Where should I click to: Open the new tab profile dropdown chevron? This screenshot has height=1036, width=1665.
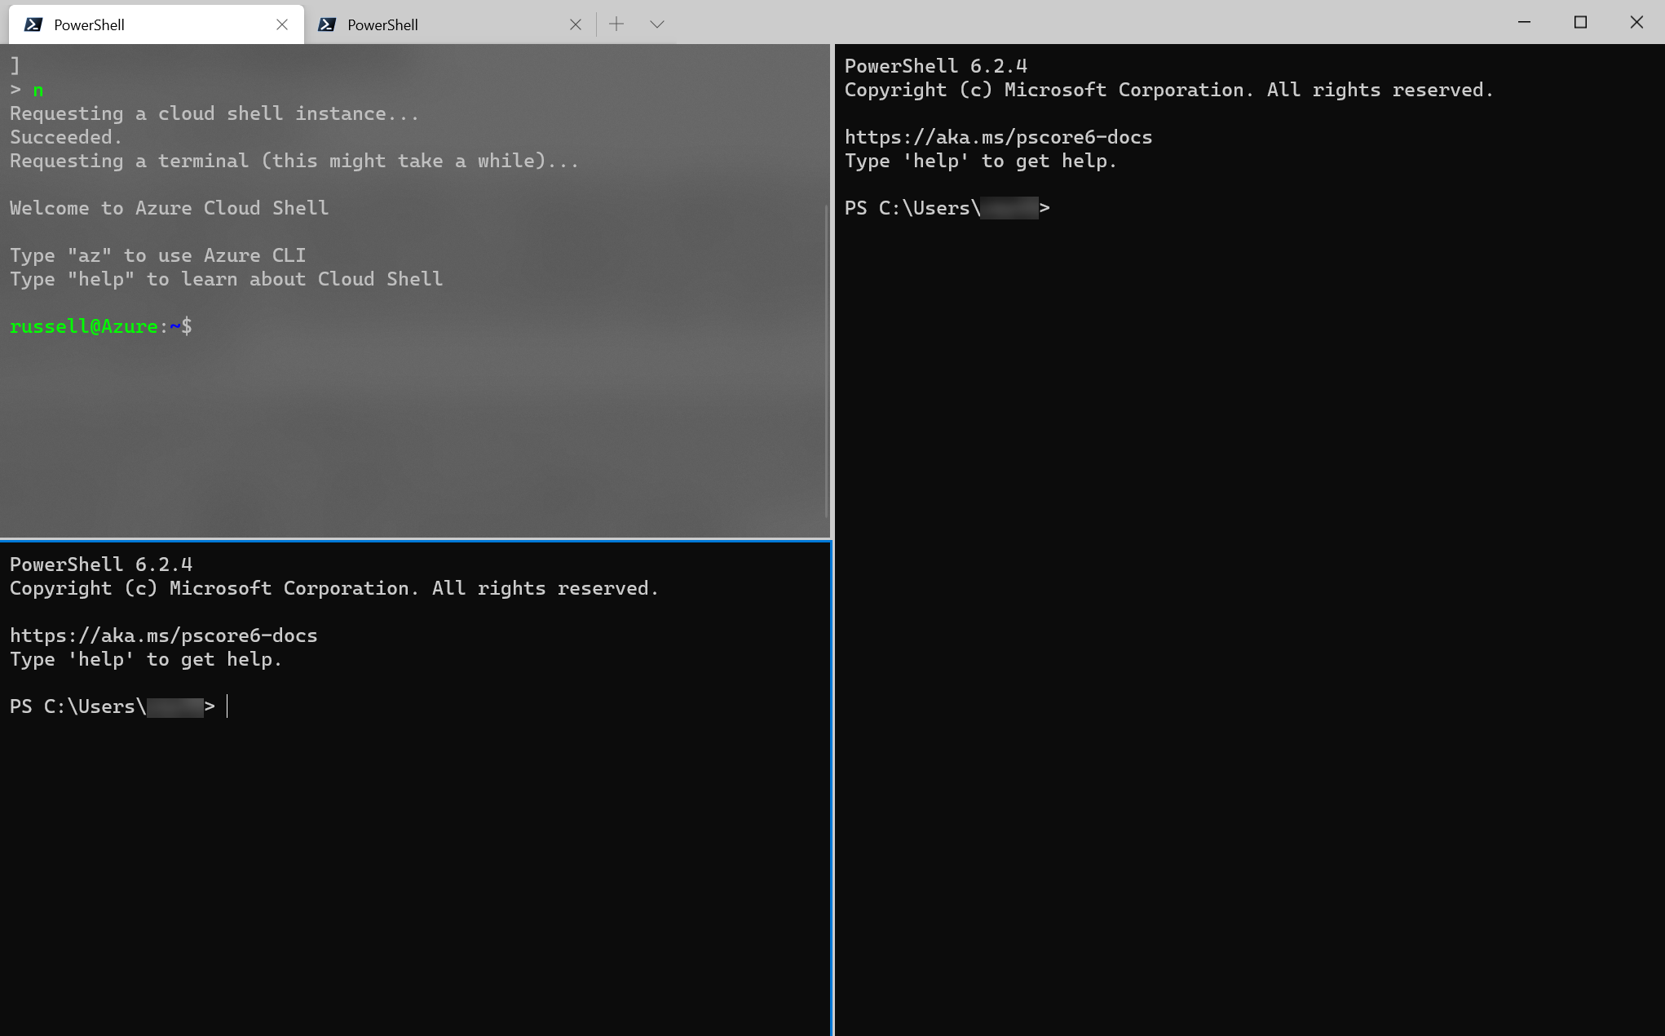656,24
